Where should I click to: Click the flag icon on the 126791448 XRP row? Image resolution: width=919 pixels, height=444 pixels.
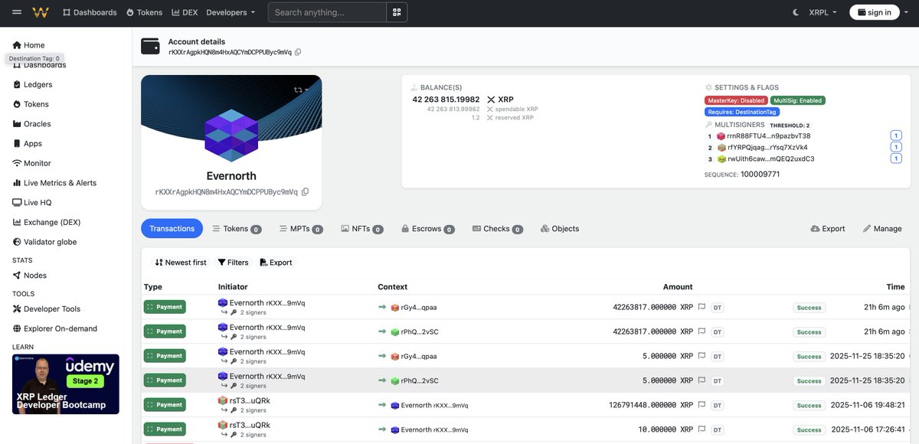[x=702, y=405]
